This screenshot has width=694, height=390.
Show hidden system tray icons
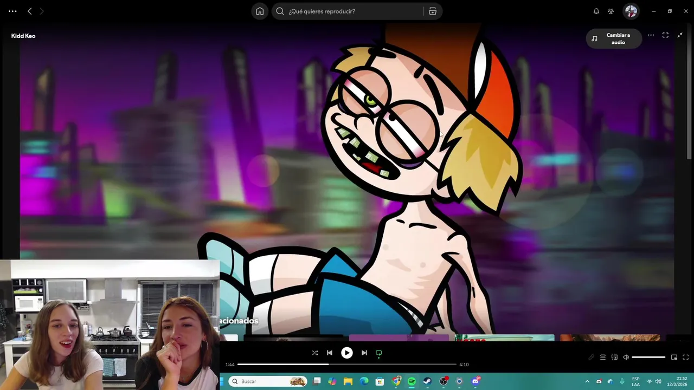point(587,381)
